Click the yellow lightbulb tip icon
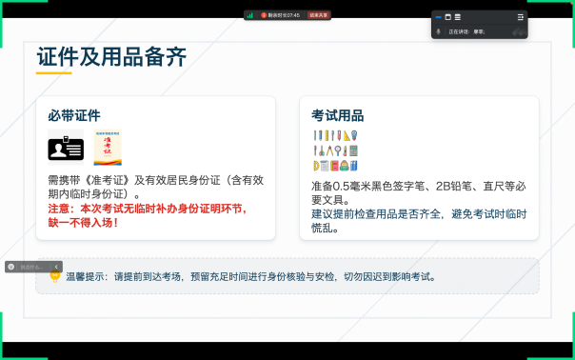Screen dimensions: 575x360 click(x=55, y=276)
